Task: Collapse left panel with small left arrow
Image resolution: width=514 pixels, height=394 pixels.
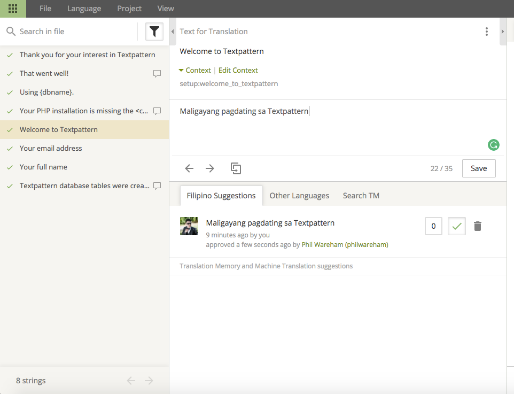Action: 173,32
